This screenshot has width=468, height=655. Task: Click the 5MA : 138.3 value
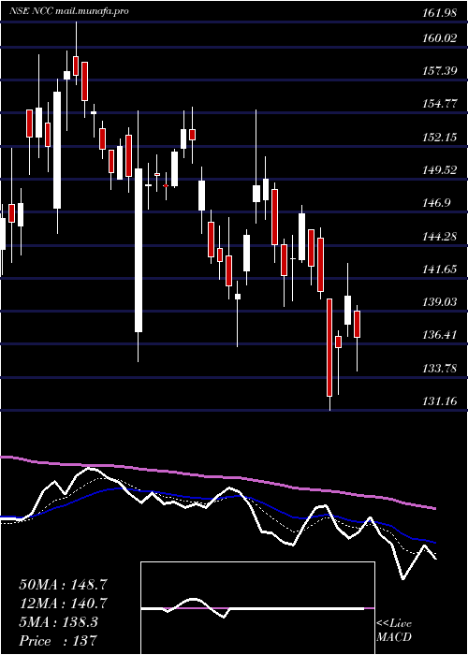click(x=59, y=622)
